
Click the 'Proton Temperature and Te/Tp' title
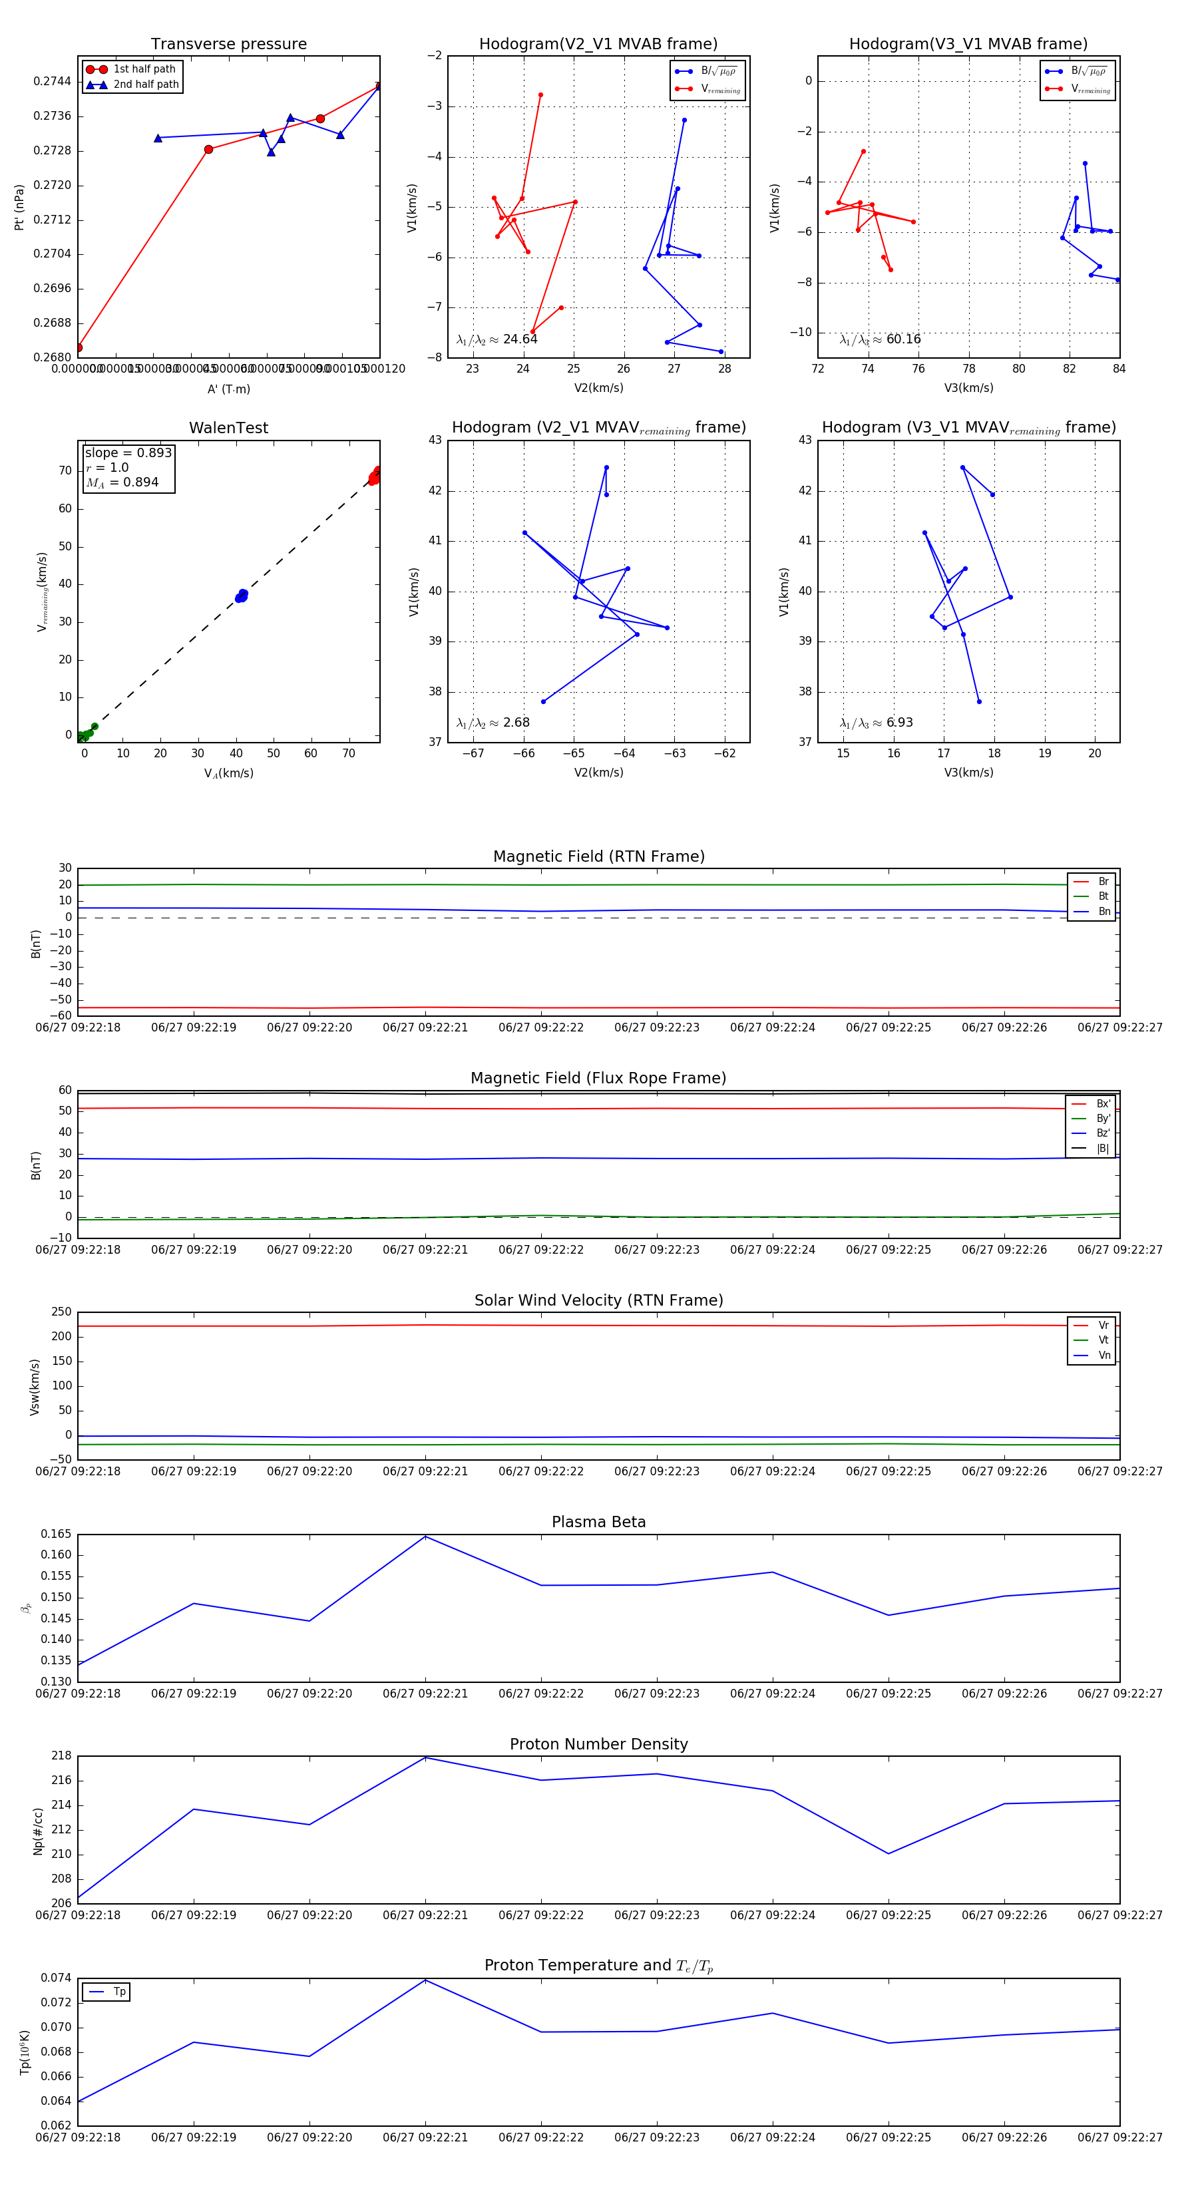(598, 1966)
